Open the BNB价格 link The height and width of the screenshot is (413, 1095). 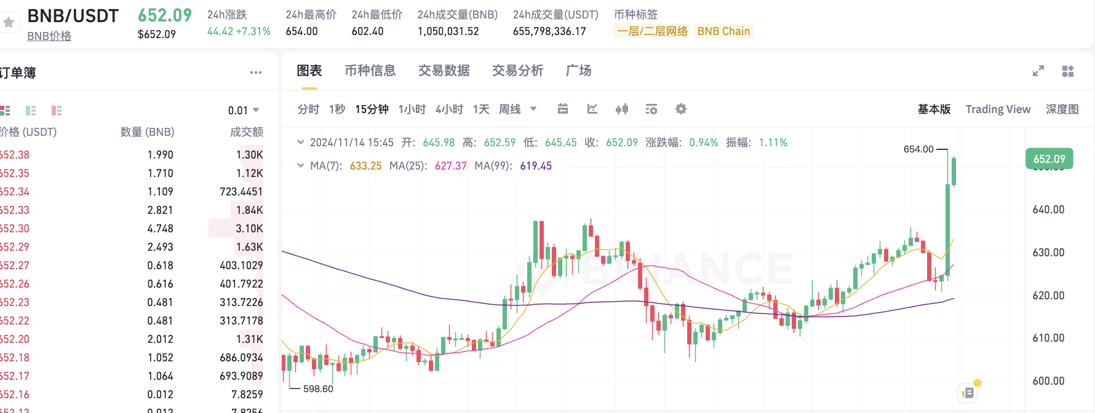(49, 36)
